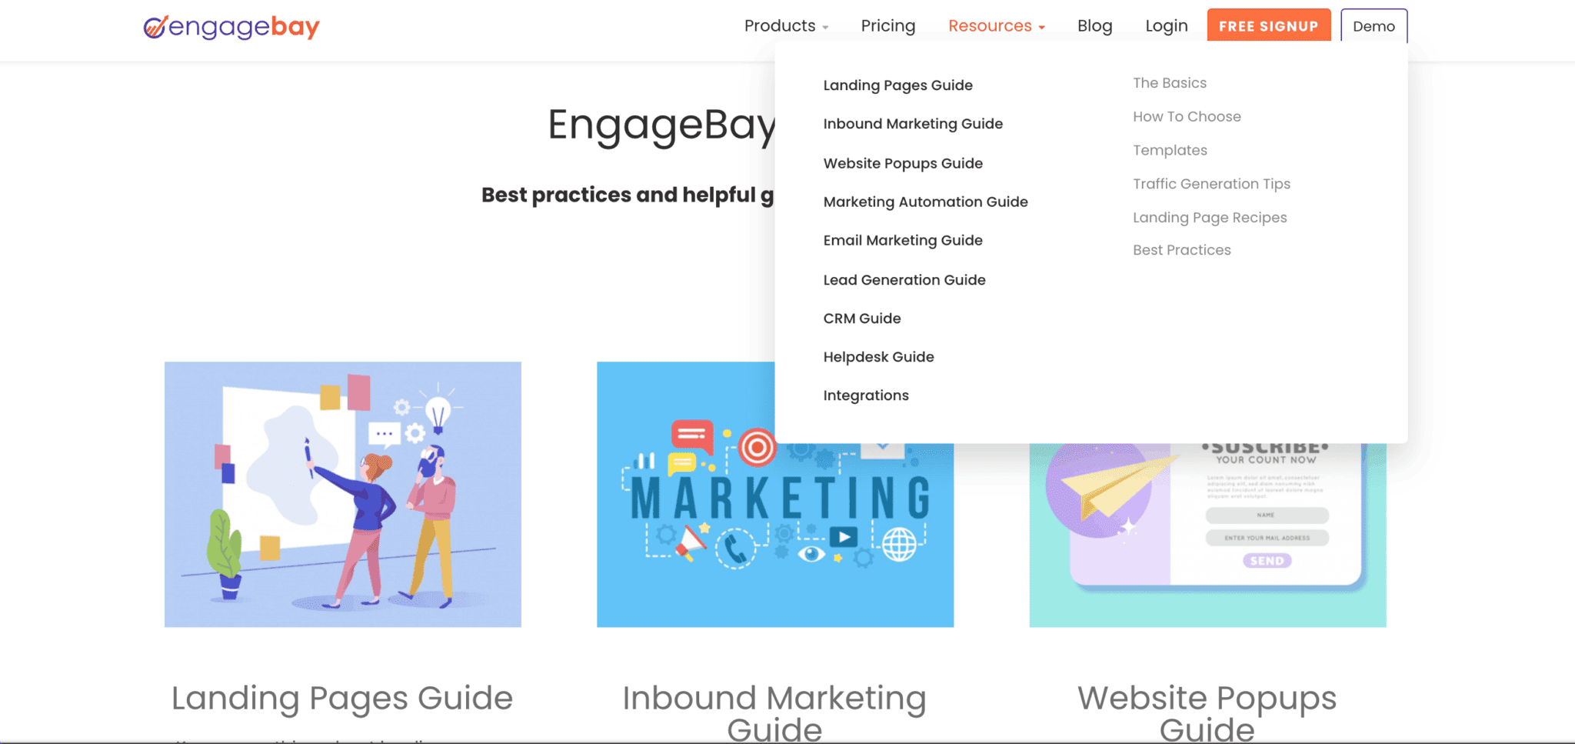Collapse the Resources dropdown menu
Screen dimensions: 1575x744
(x=997, y=26)
